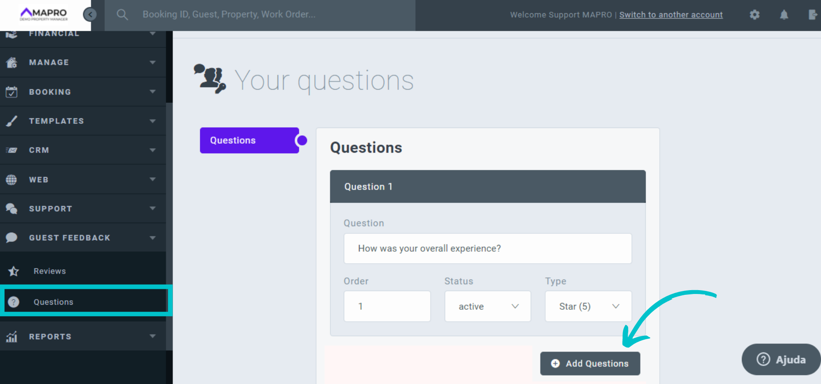Click the settings gear icon
This screenshot has height=384, width=821.
(x=755, y=15)
